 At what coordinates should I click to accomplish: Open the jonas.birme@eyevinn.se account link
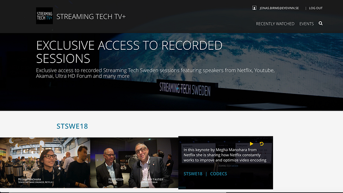[x=280, y=8]
